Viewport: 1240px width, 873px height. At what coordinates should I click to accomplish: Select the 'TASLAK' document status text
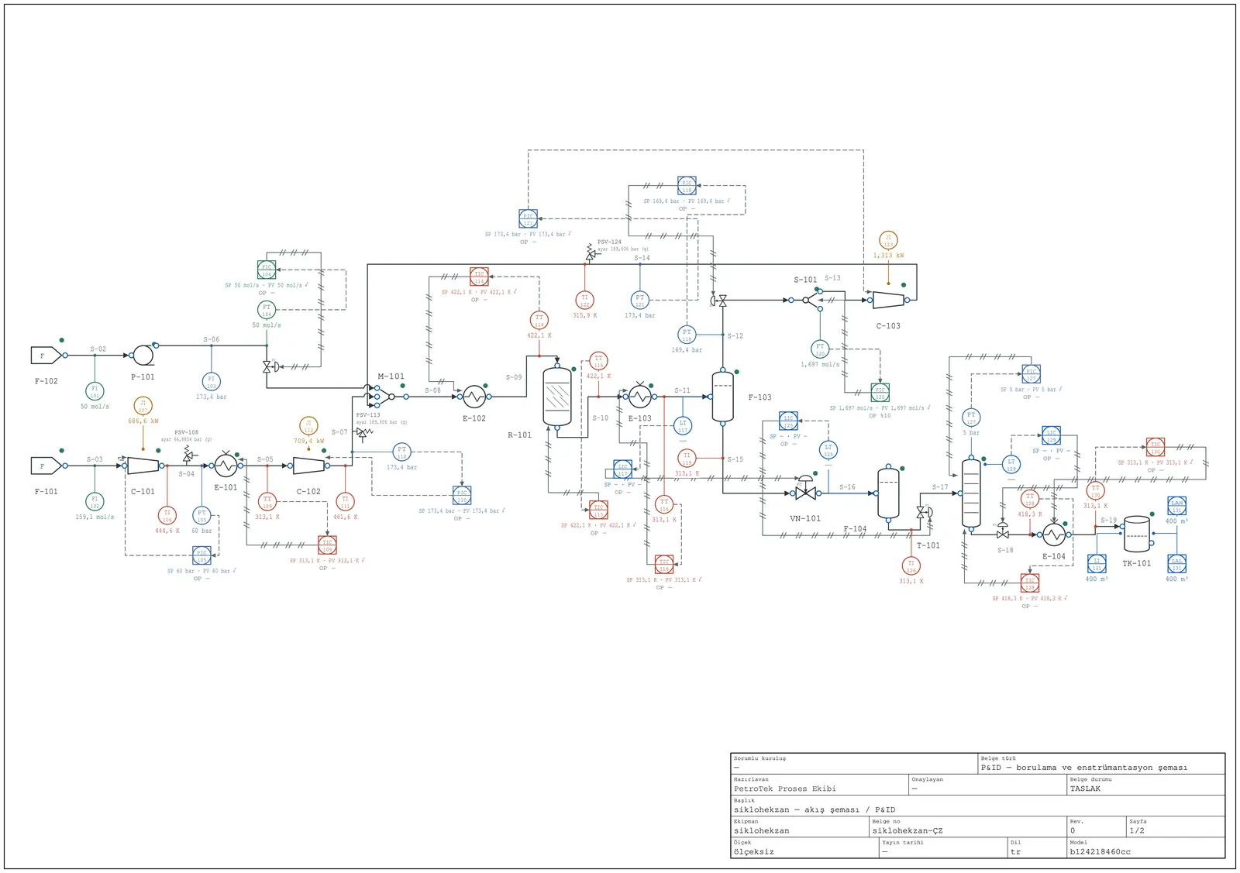1085,789
